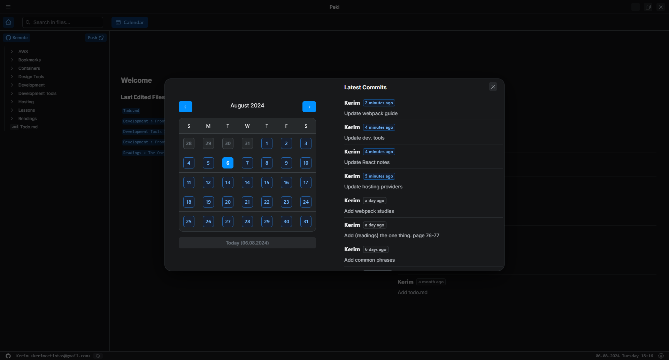Go to next month in calendar
This screenshot has height=360, width=669.
[309, 107]
